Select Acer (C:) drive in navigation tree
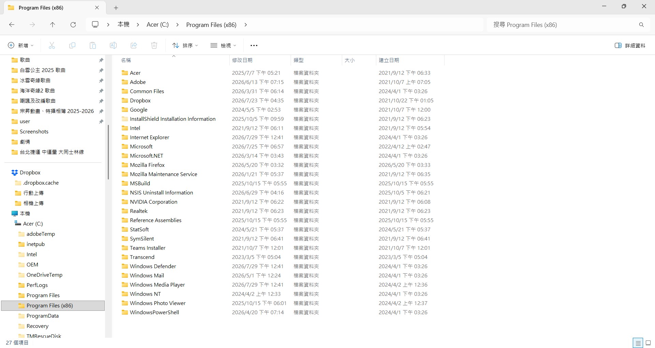 click(x=33, y=224)
